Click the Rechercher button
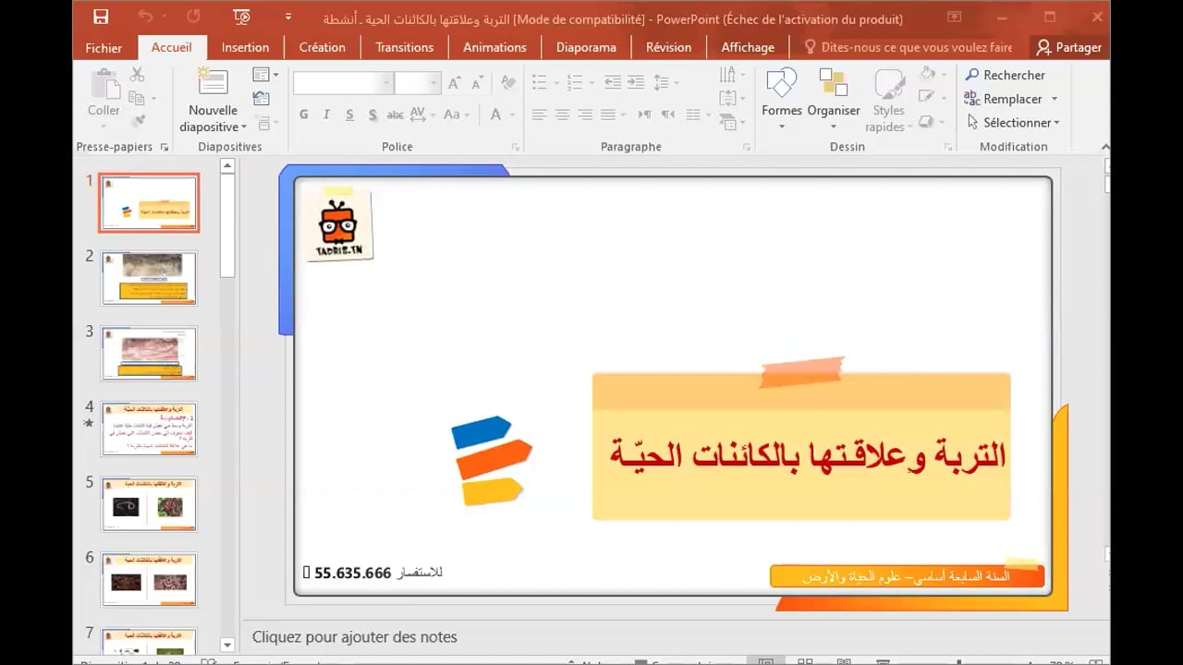The width and height of the screenshot is (1183, 665). coord(1005,75)
